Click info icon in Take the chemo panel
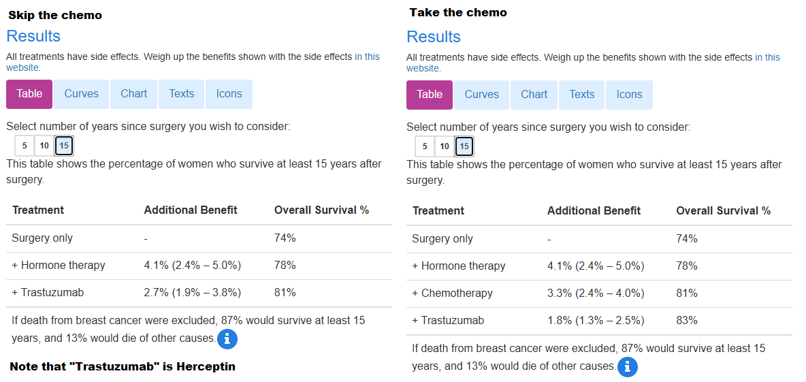The width and height of the screenshot is (806, 382). (x=628, y=366)
